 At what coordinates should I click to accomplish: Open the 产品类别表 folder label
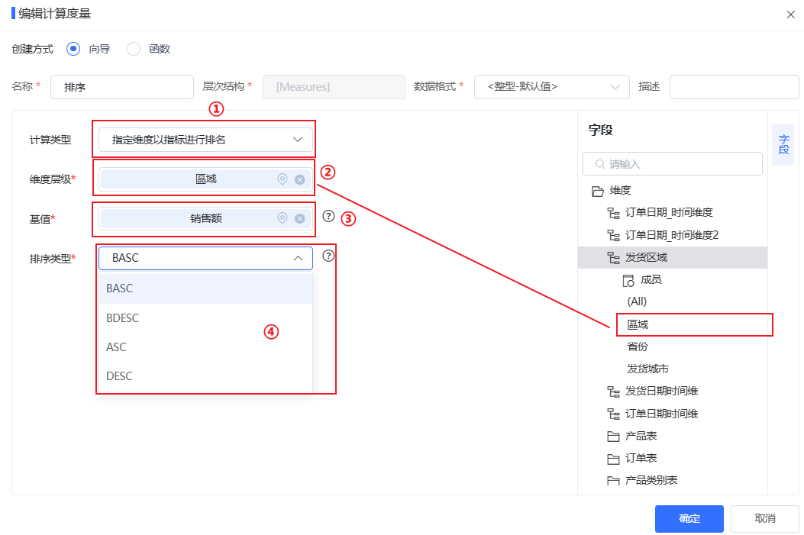pyautogui.click(x=651, y=480)
